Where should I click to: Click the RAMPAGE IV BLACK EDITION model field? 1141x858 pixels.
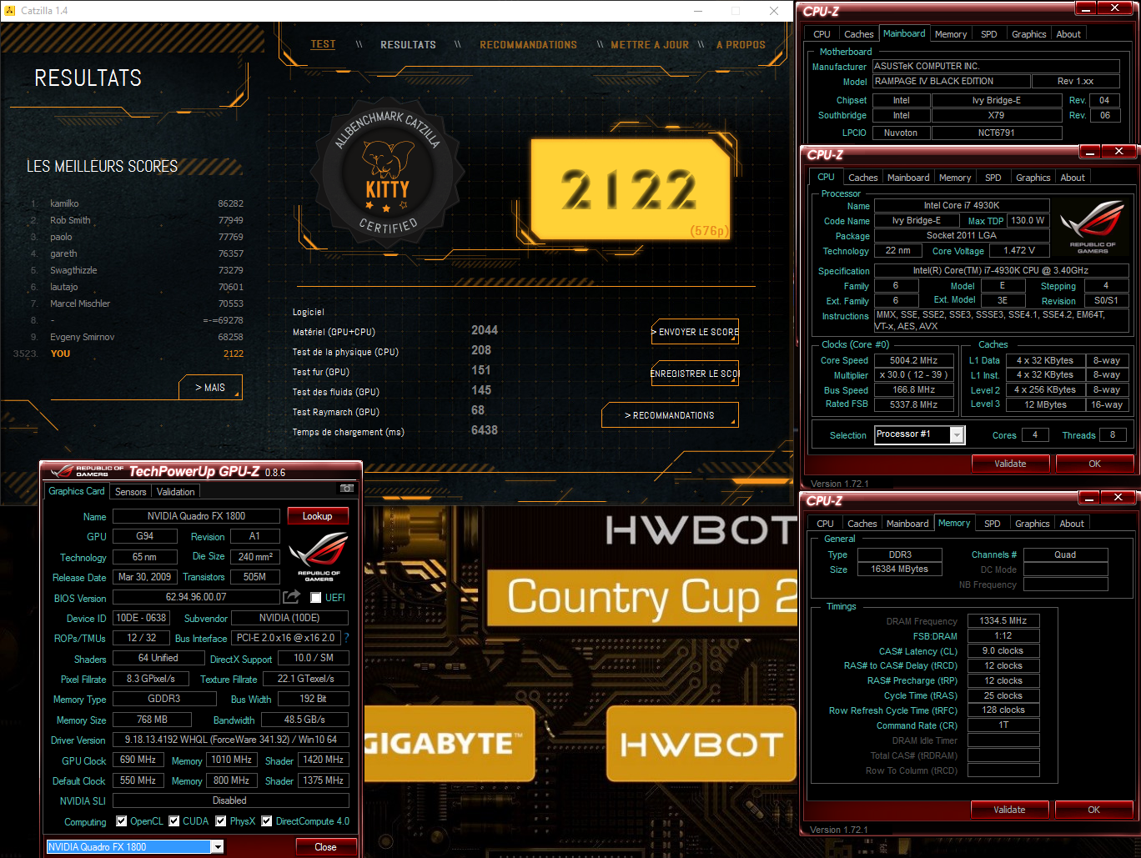coord(951,82)
